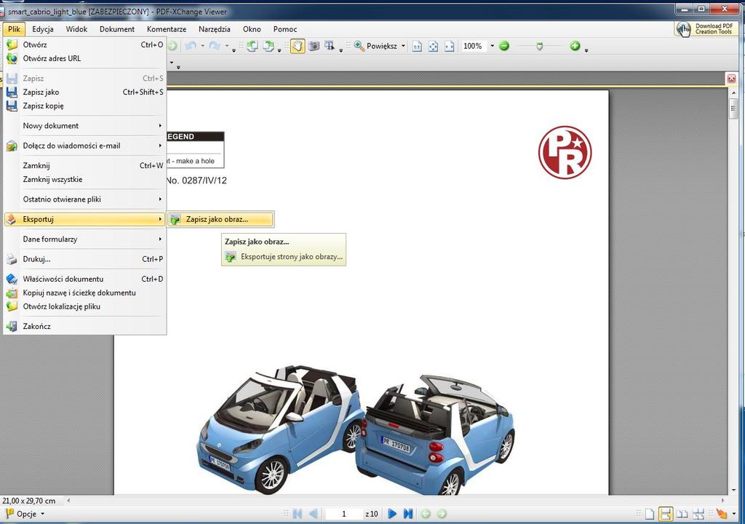Choose Drukuj... from the menu
The image size is (745, 524).
[x=86, y=259]
